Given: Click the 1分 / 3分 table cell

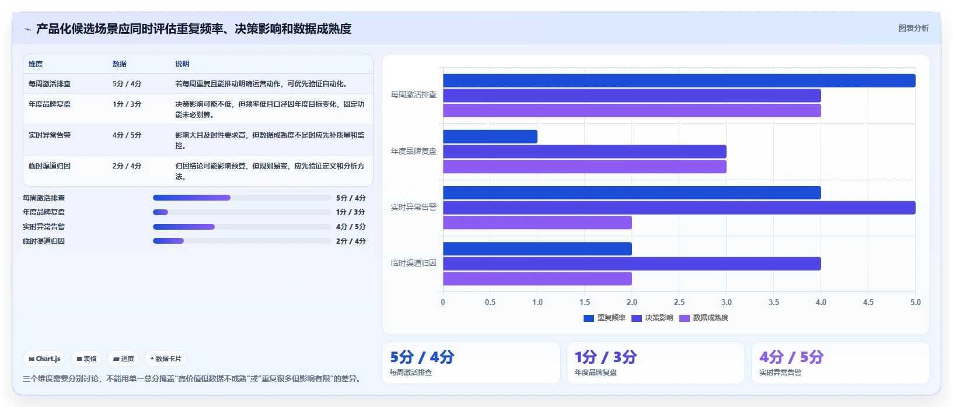Looking at the screenshot, I should click(x=127, y=104).
